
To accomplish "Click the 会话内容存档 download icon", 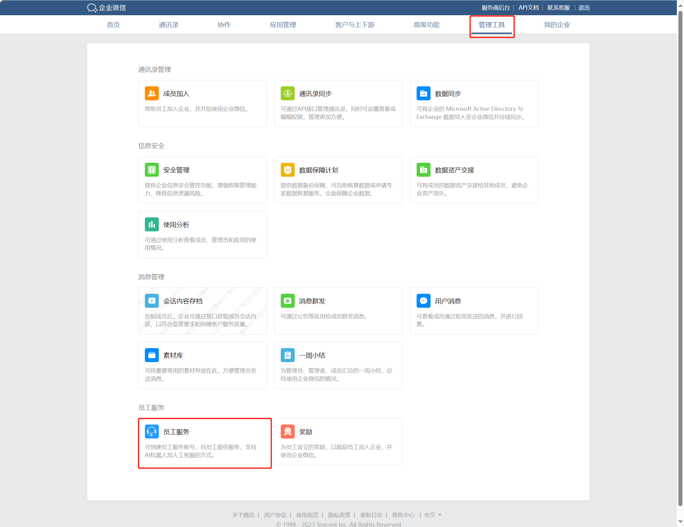I will [152, 301].
